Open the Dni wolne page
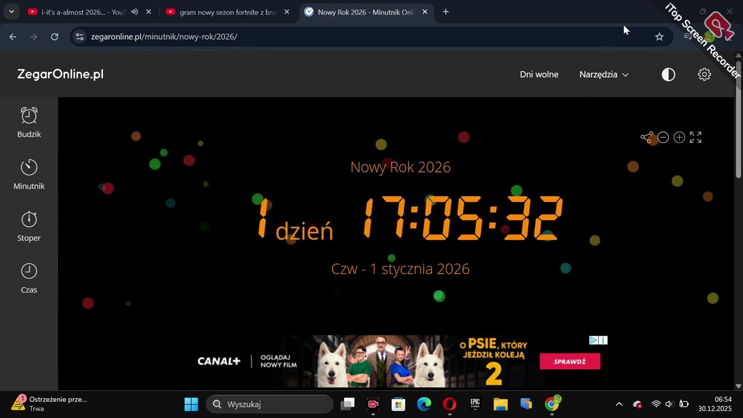This screenshot has width=743, height=418. click(539, 74)
